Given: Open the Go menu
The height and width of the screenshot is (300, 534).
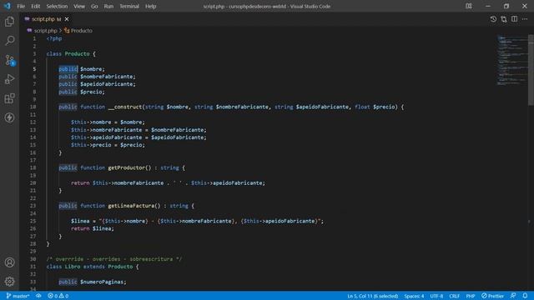Looking at the screenshot, I should 94,6.
